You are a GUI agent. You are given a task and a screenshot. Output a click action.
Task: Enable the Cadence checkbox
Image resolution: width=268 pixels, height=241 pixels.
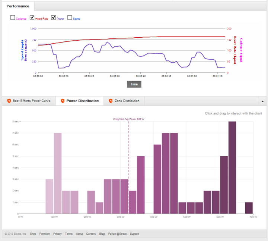click(13, 18)
